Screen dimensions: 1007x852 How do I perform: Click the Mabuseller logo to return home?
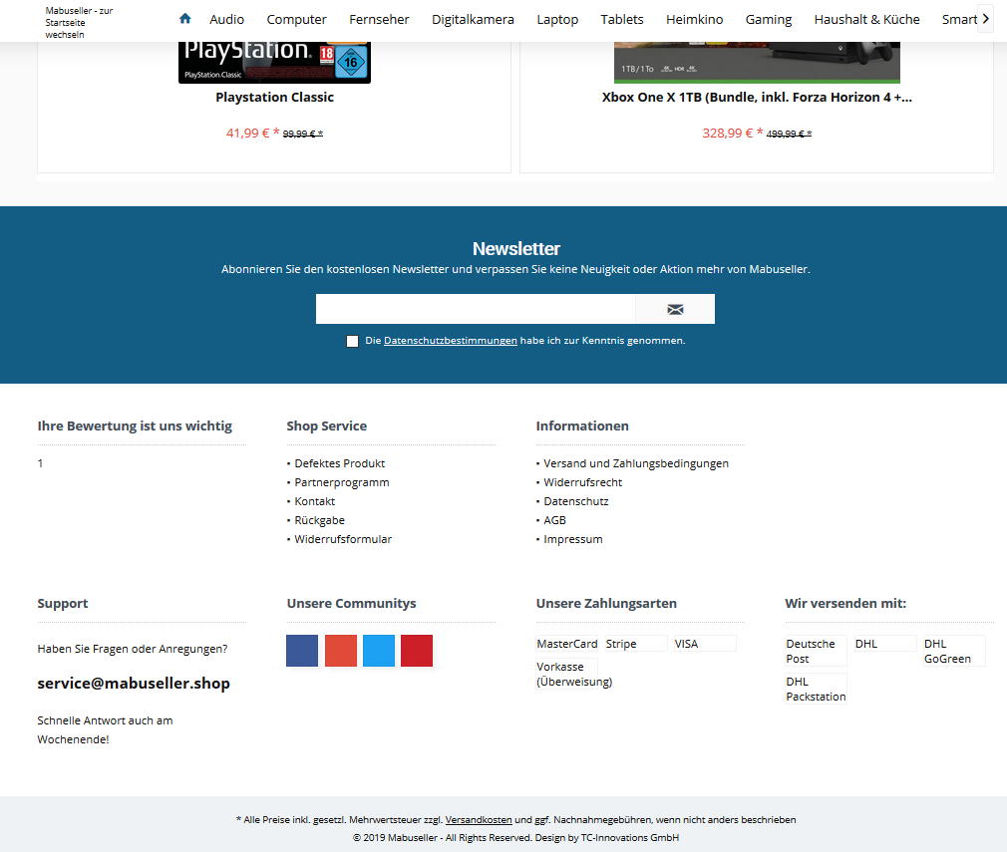pyautogui.click(x=79, y=23)
